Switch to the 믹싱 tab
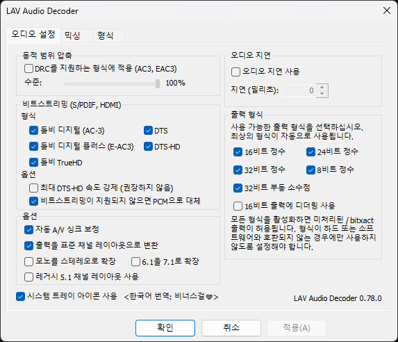The width and height of the screenshot is (398, 342). [76, 35]
